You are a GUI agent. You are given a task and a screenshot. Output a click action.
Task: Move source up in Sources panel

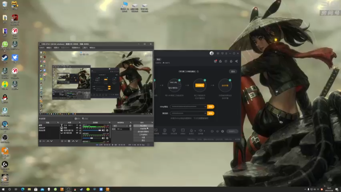point(73,141)
